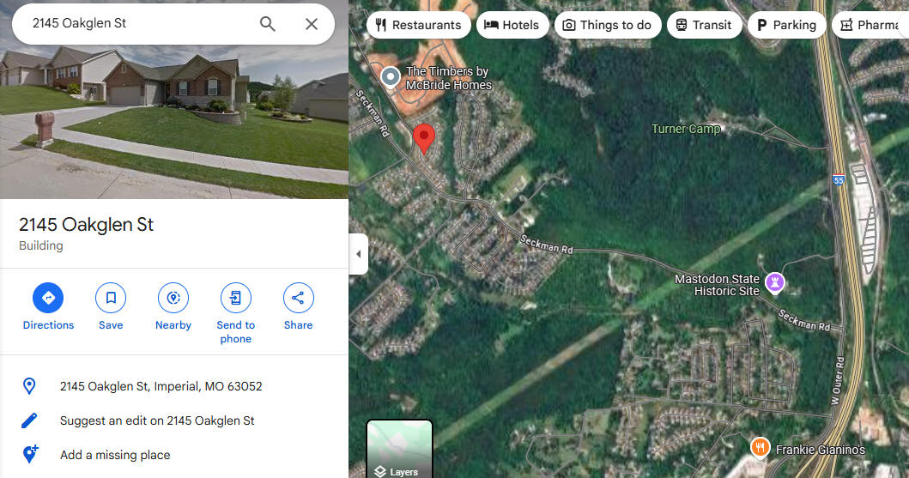Clear the search with X icon
The image size is (909, 478).
pos(312,24)
